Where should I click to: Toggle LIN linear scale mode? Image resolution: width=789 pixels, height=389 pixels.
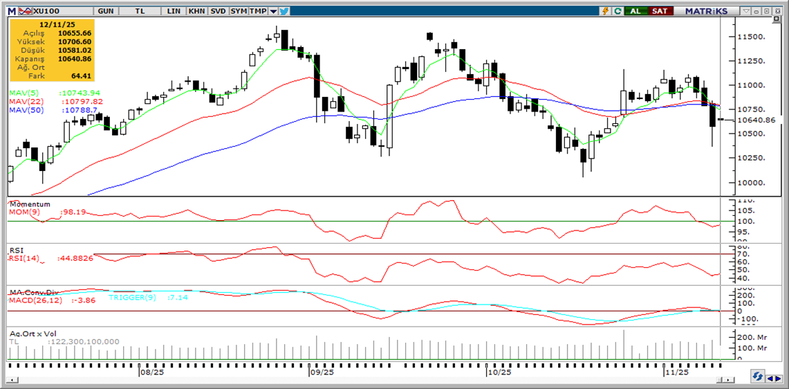click(175, 11)
